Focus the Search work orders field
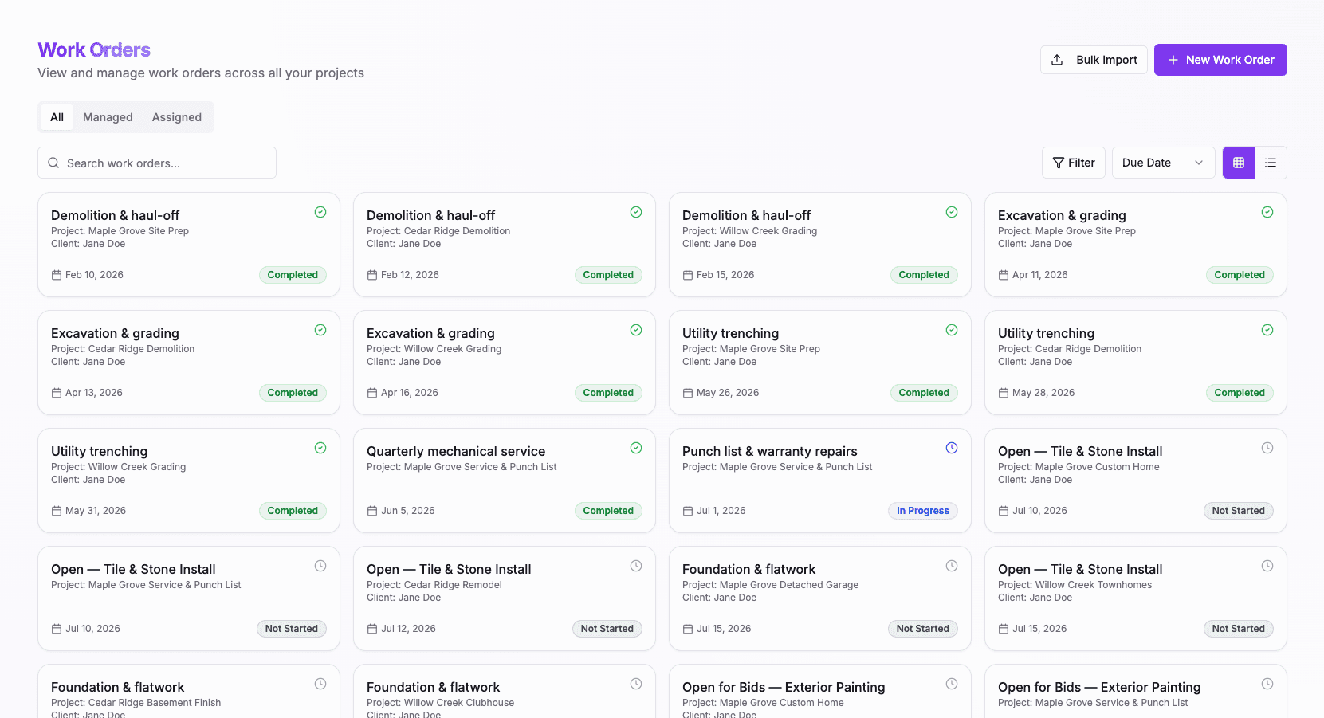This screenshot has height=718, width=1324. (x=157, y=163)
